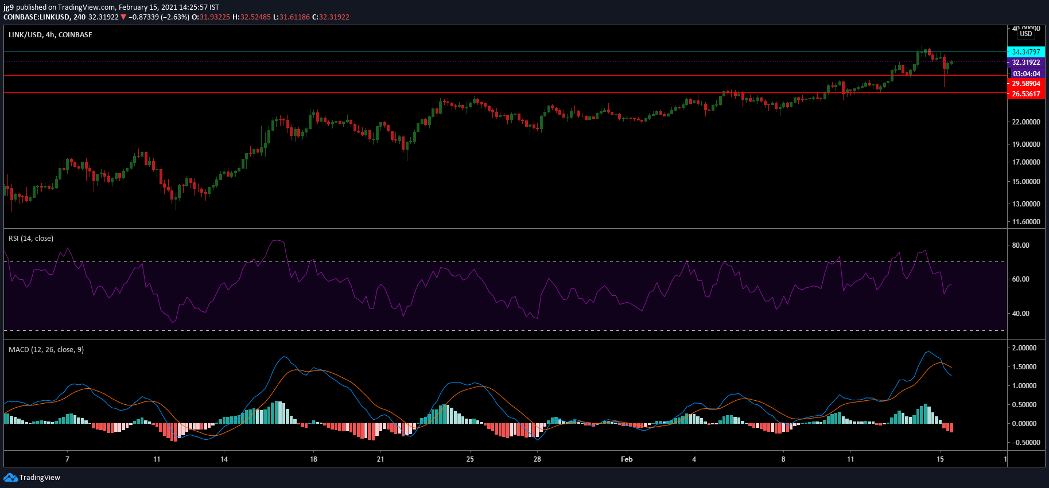Click the purple 32.31922 current price label
The height and width of the screenshot is (488, 1049).
(x=1026, y=63)
